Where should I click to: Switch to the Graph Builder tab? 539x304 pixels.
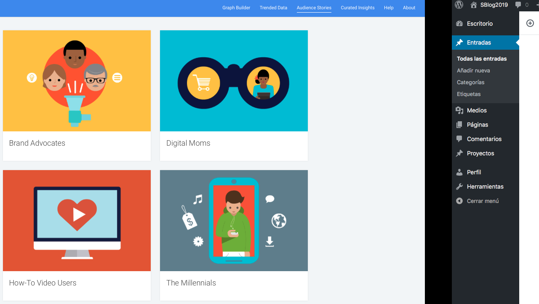[x=236, y=8]
